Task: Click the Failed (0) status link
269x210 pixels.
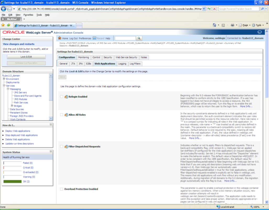Action: (x=28, y=163)
